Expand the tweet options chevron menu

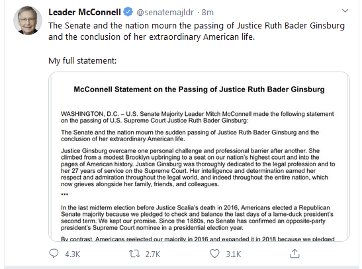pyautogui.click(x=345, y=11)
